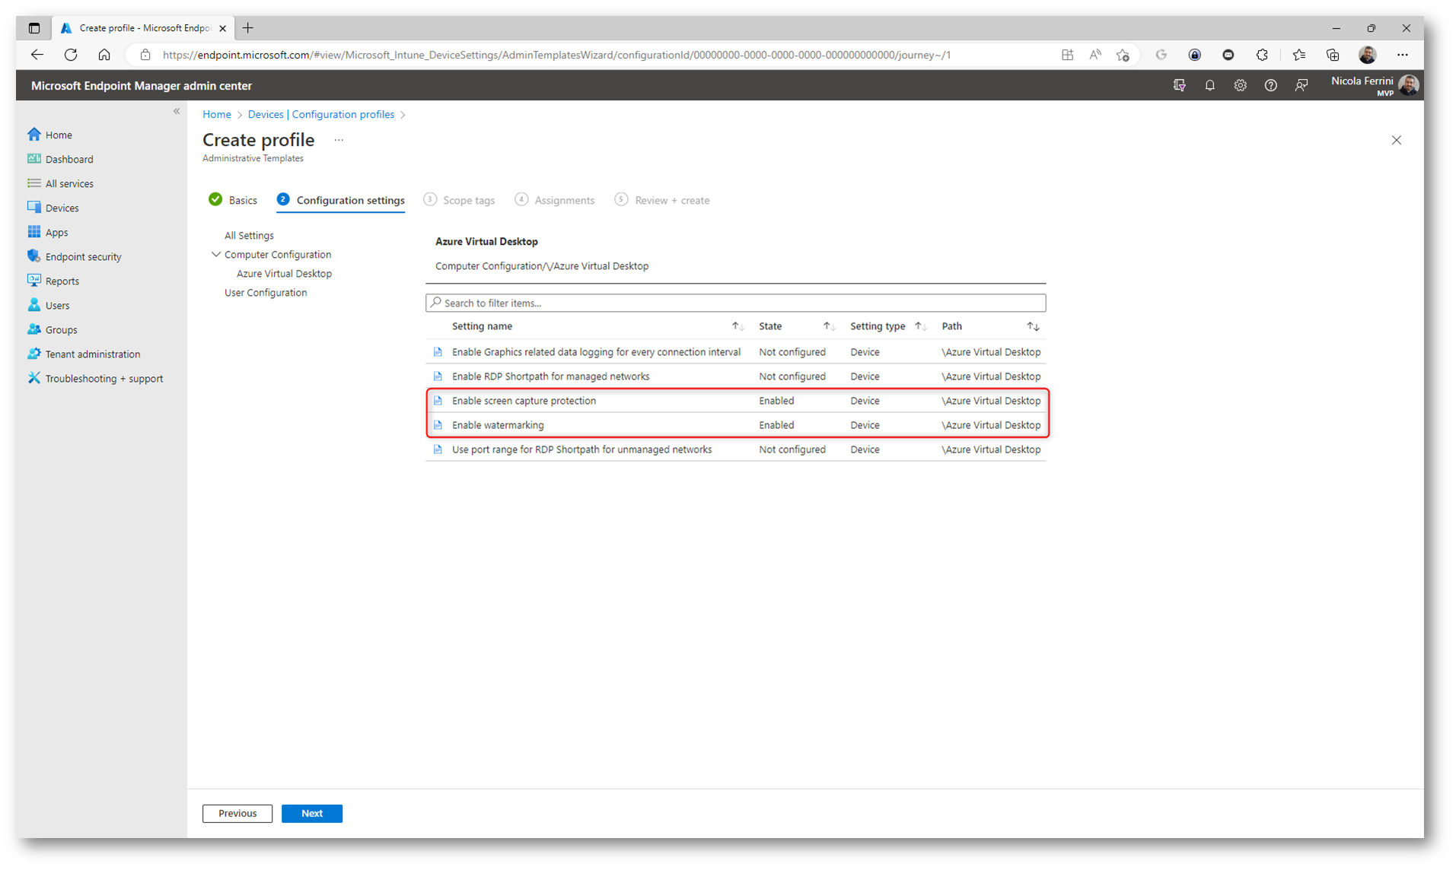Viewport: 1456px width, 870px height.
Task: Click the Search to filter items field
Action: point(735,303)
